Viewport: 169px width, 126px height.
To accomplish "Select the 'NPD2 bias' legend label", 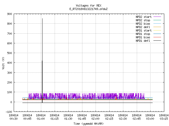I will pyautogui.click(x=143, y=24).
